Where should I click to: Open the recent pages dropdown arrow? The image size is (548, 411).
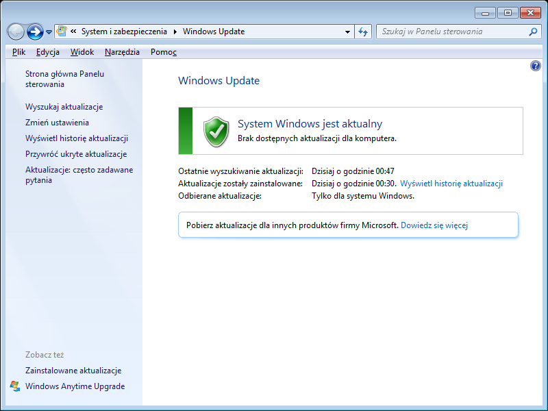[x=49, y=32]
